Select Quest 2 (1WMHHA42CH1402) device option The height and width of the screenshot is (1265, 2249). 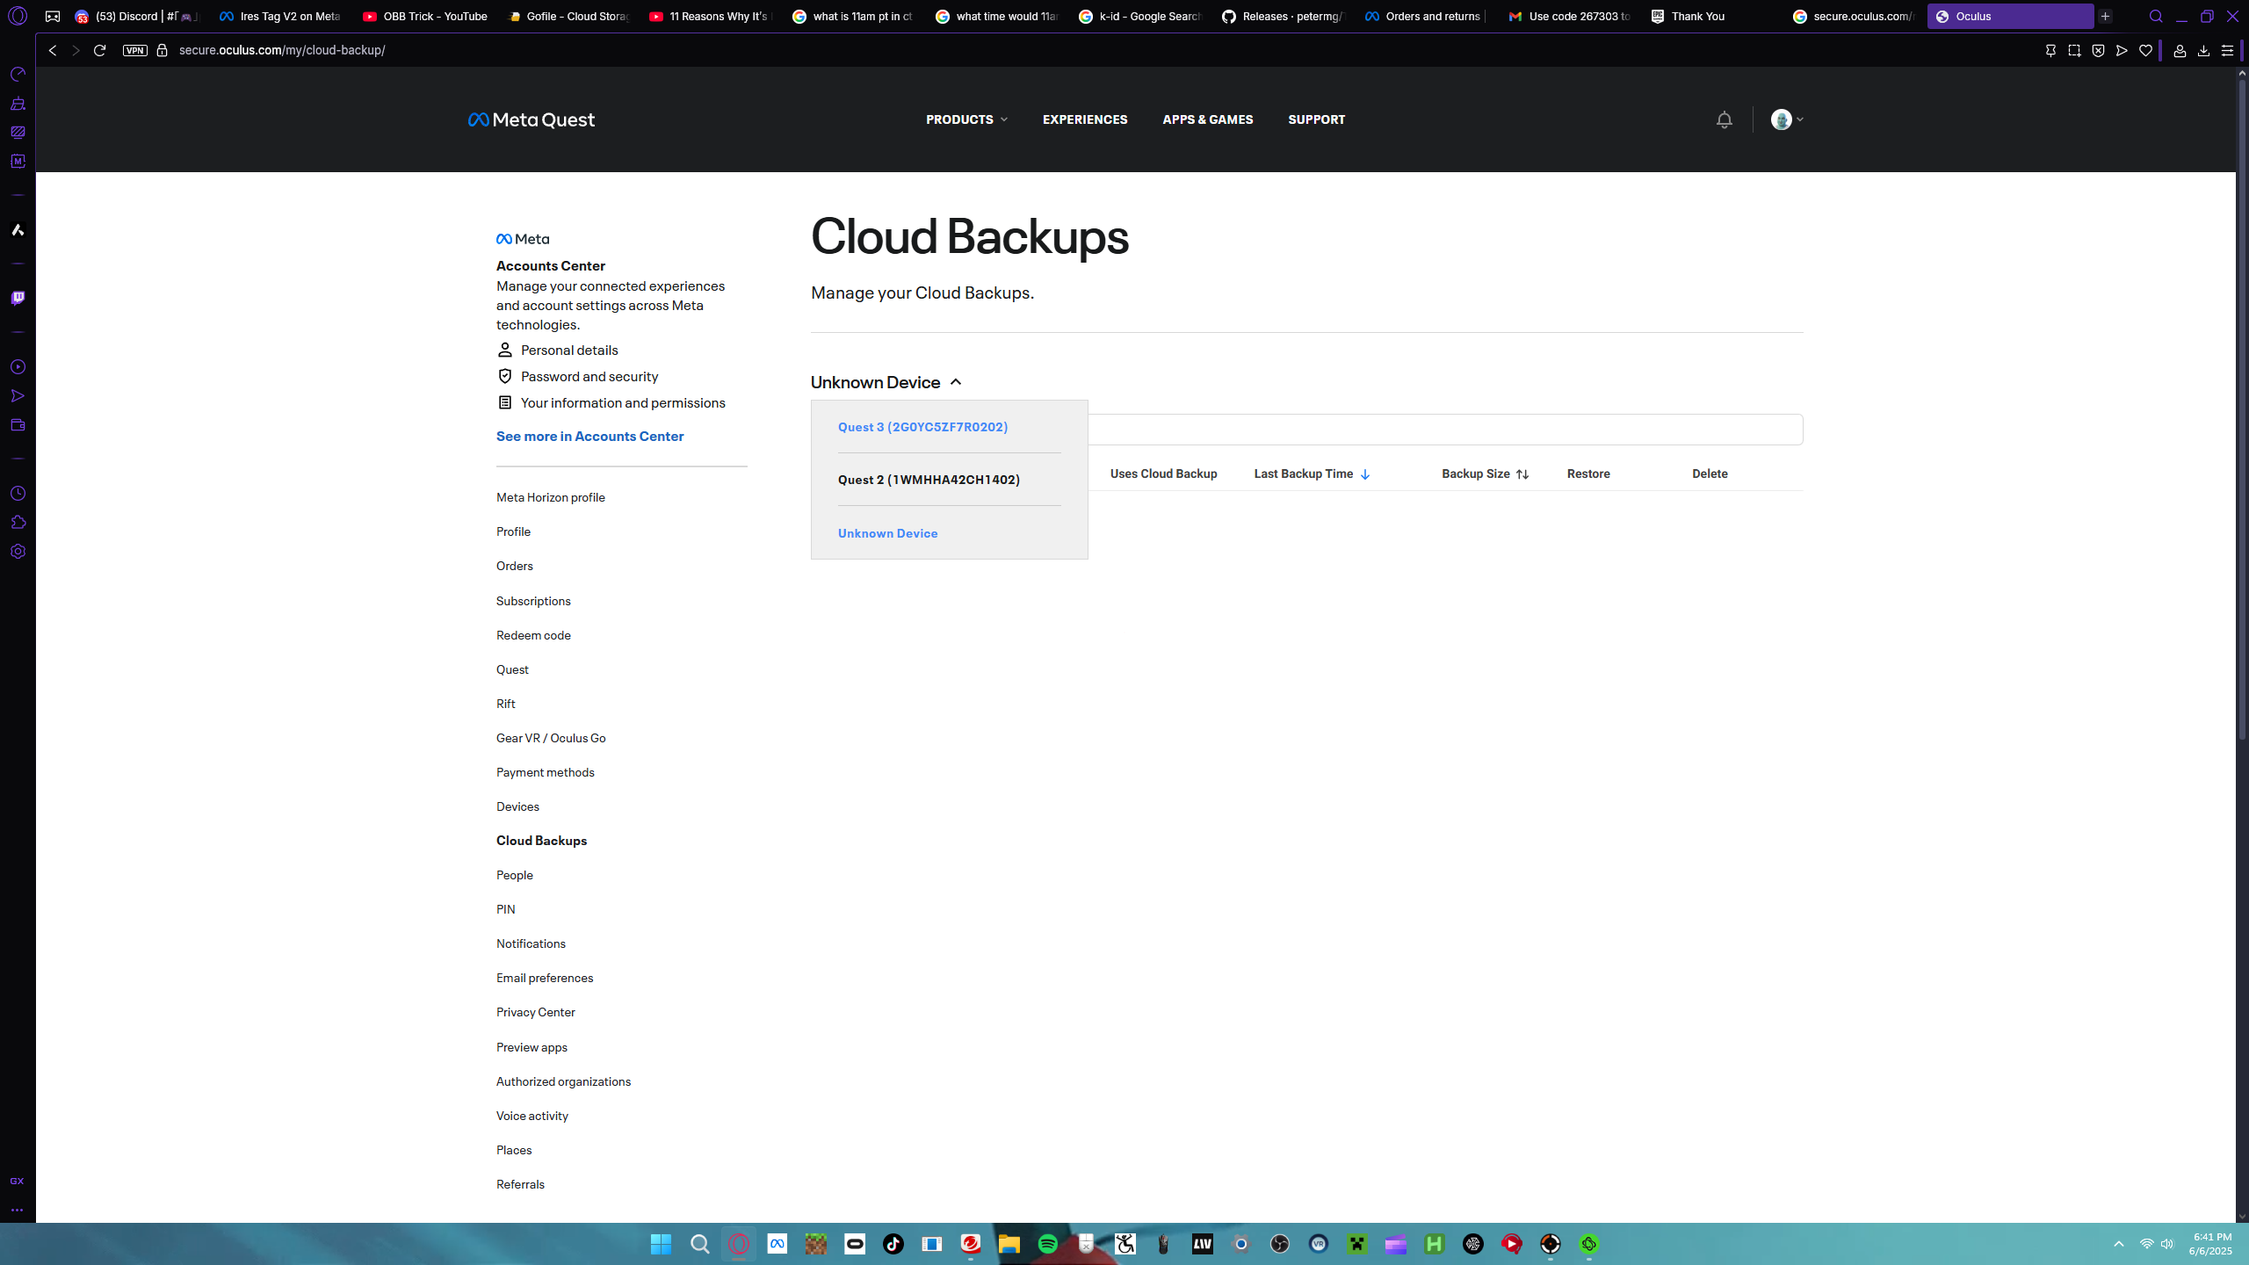click(929, 480)
